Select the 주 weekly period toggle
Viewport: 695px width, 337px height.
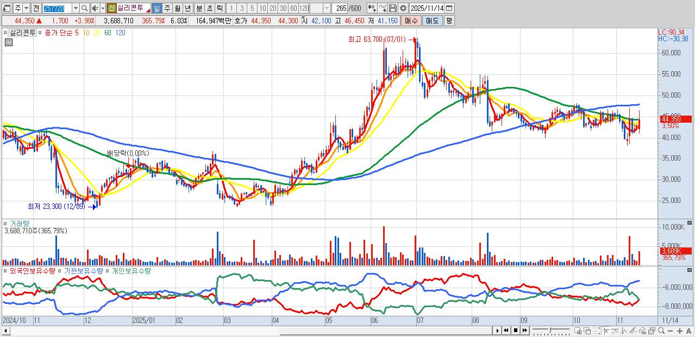[x=167, y=8]
